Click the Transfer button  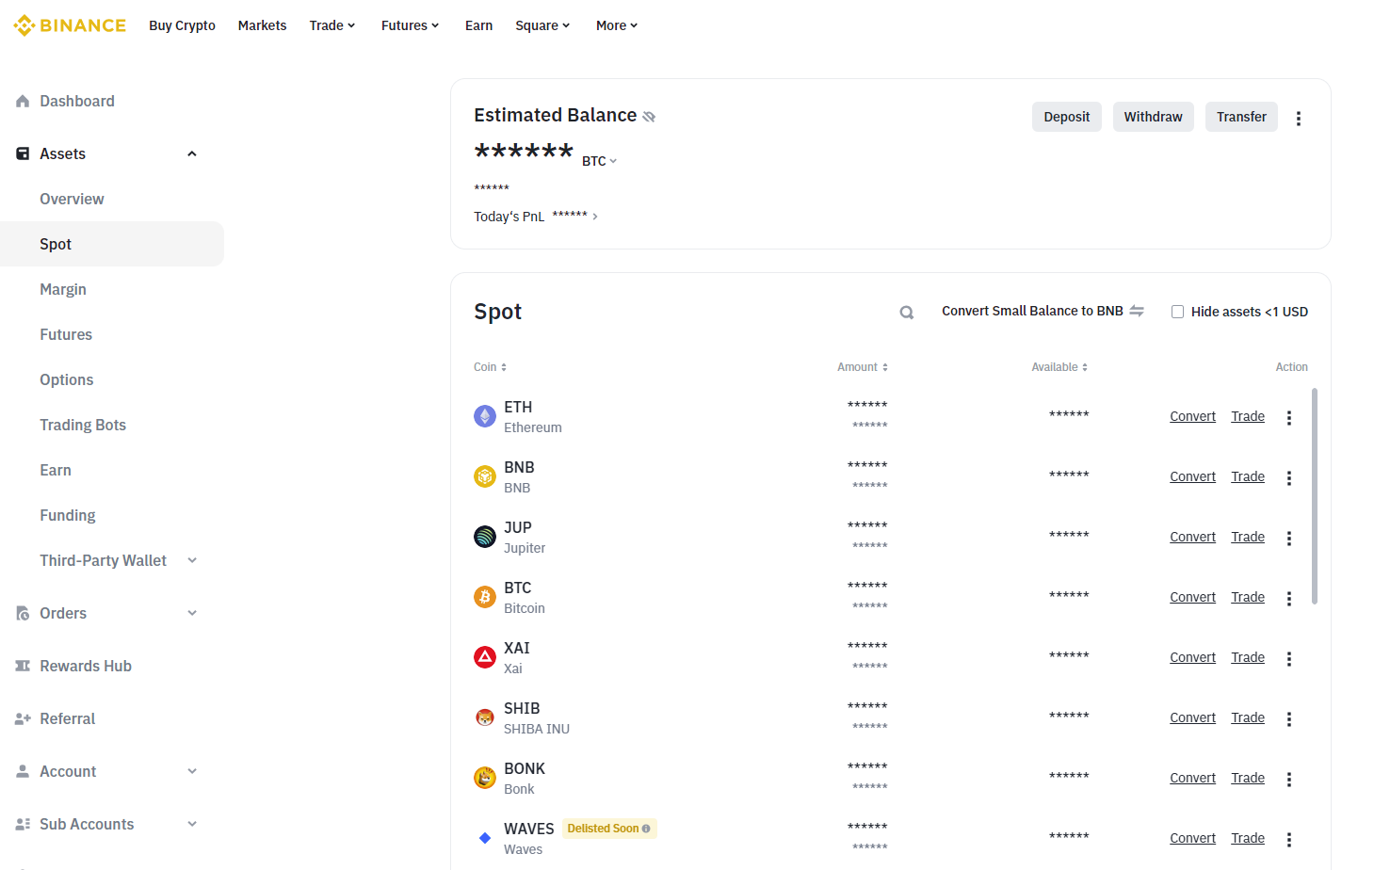coord(1241,117)
